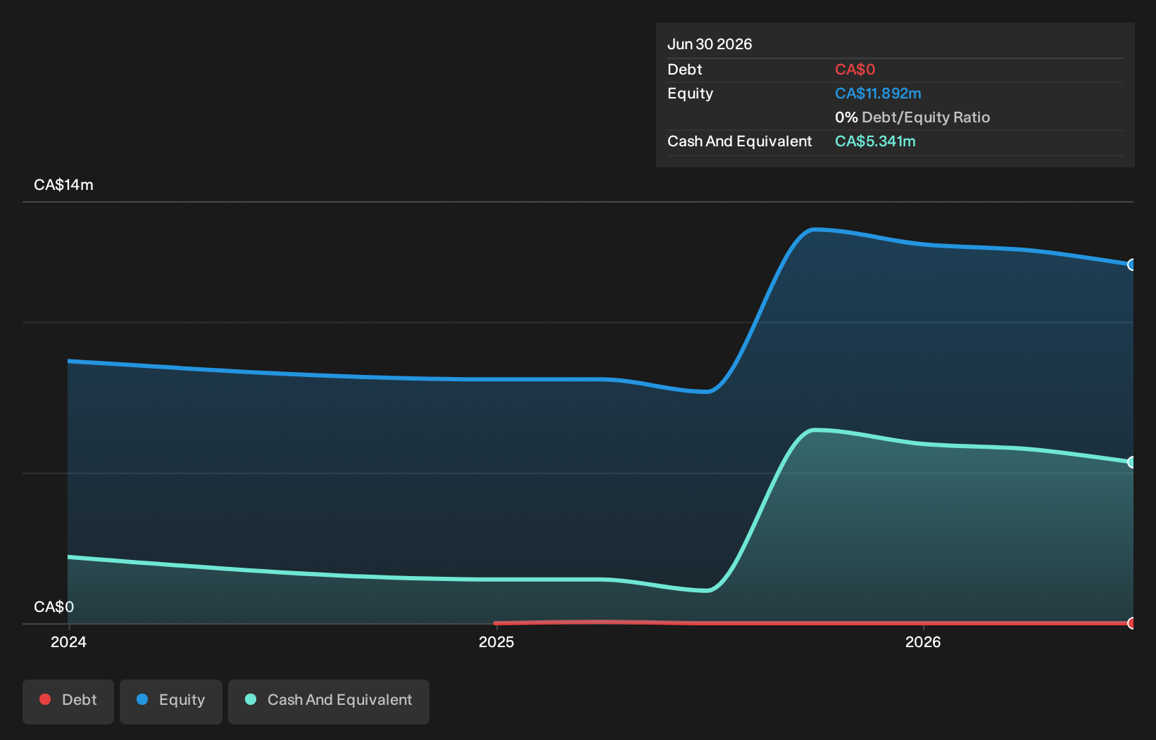The width and height of the screenshot is (1156, 740).
Task: Click the Jun 30 2026 tooltip date
Action: [x=710, y=44]
